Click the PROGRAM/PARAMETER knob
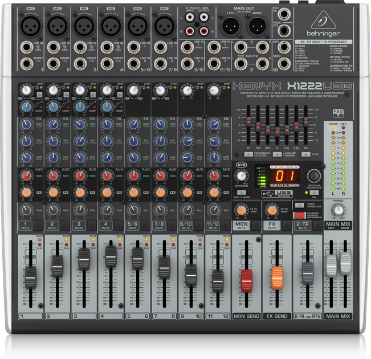 click(x=314, y=176)
